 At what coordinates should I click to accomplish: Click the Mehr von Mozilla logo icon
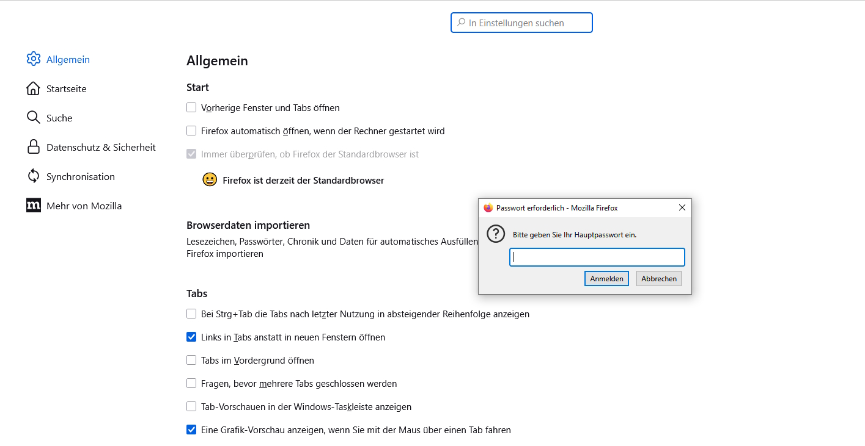point(34,206)
